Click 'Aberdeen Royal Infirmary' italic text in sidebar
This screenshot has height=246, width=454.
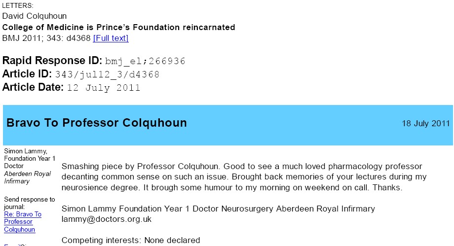pos(27,177)
